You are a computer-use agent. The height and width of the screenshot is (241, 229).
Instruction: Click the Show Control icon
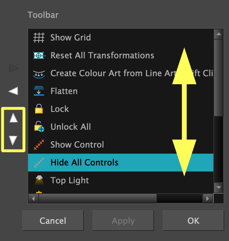39,145
